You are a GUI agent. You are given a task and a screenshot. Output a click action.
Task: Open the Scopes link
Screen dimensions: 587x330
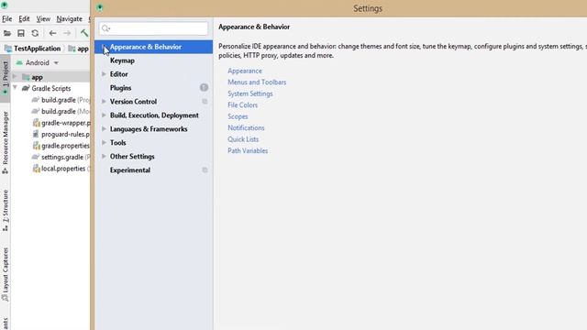click(238, 116)
